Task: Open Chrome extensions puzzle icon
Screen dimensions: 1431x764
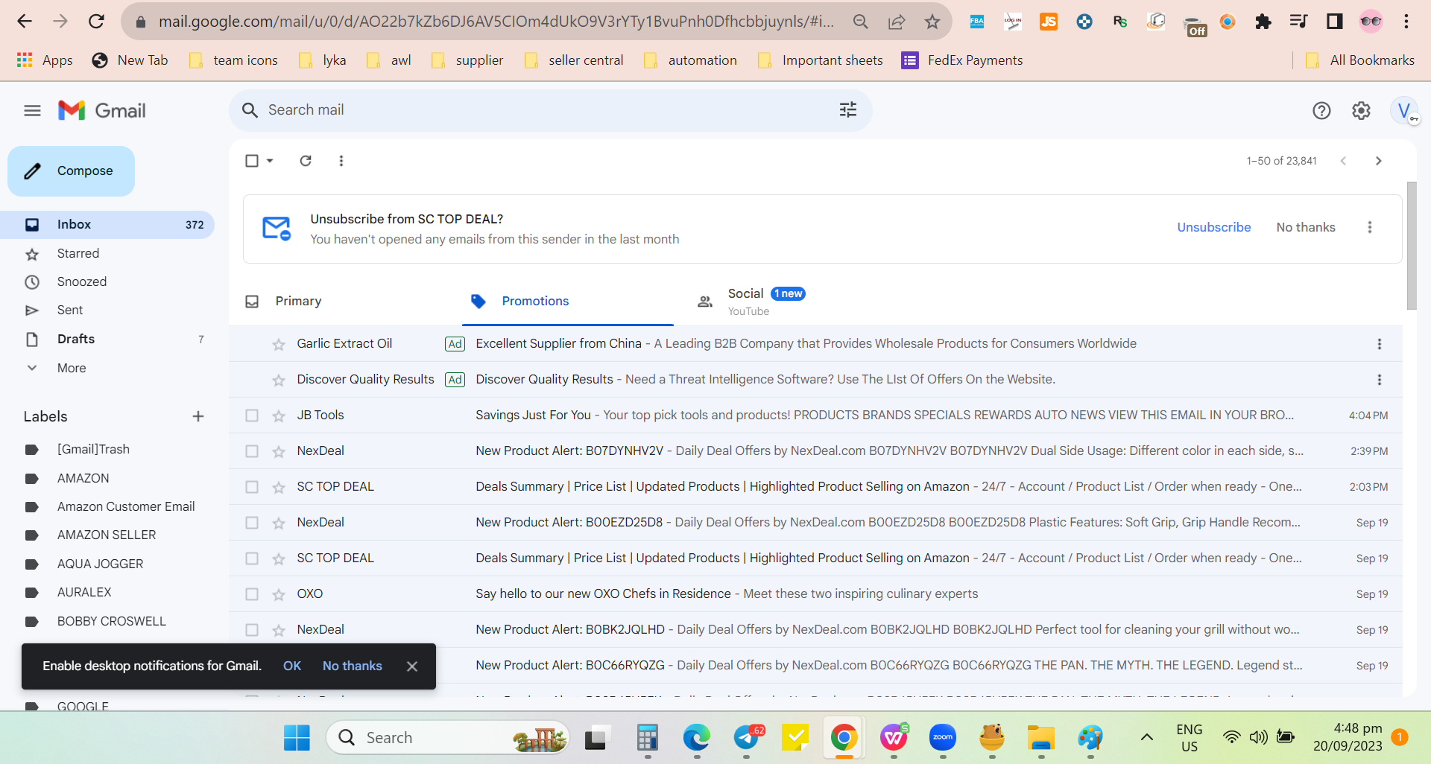Action: pos(1263,22)
